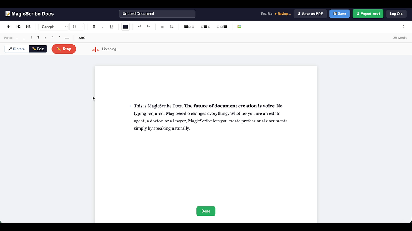This screenshot has height=231, width=412.
Task: Insert a comma punctuation mark
Action: pos(24,38)
